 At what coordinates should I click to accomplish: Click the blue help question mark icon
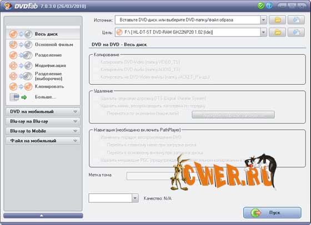269,6
